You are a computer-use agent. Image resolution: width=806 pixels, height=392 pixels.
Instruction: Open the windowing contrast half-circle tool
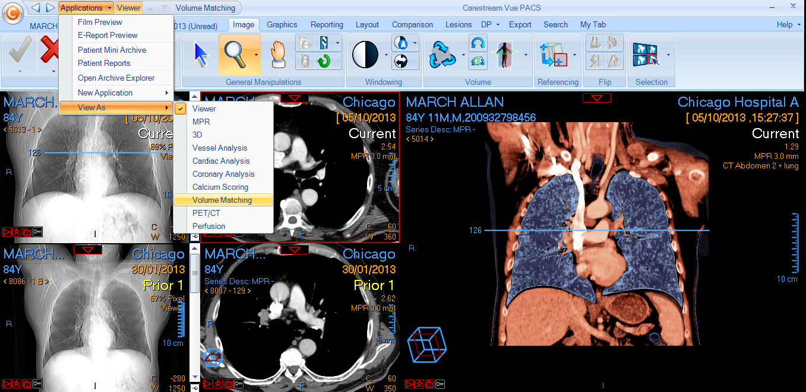pyautogui.click(x=365, y=55)
